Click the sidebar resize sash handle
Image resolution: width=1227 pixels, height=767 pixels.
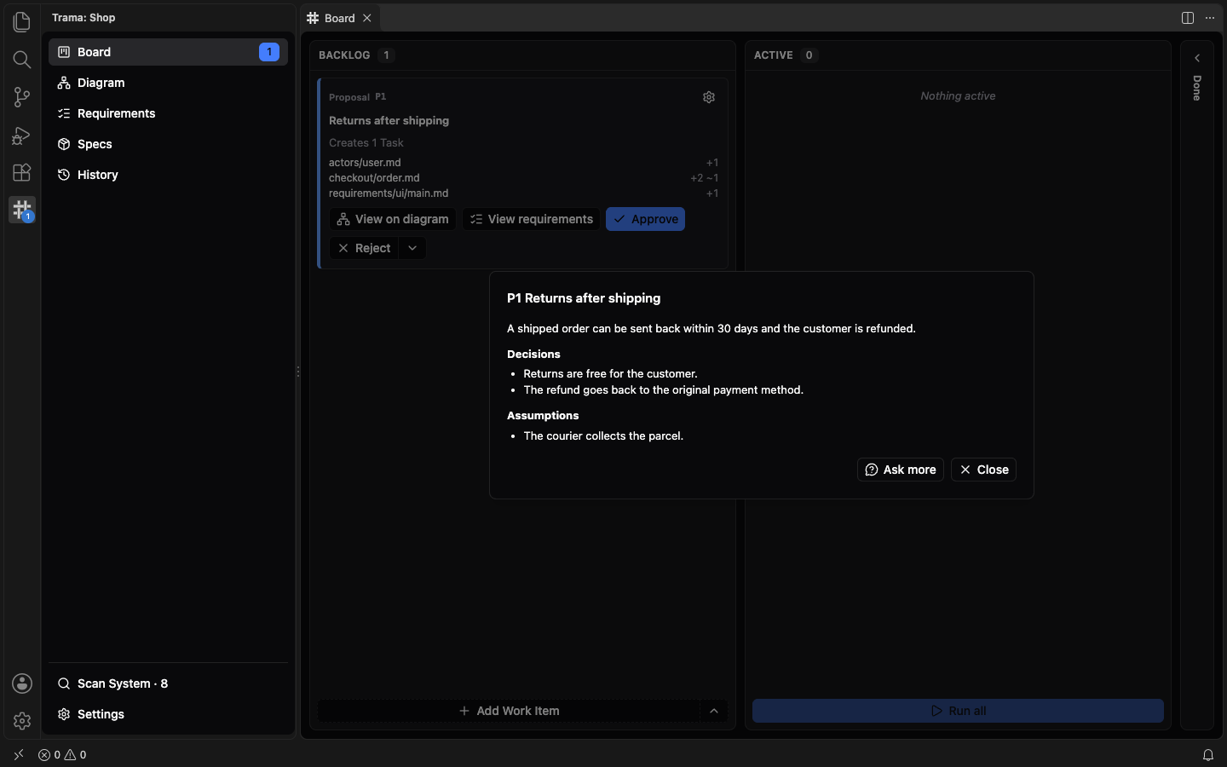coord(297,372)
